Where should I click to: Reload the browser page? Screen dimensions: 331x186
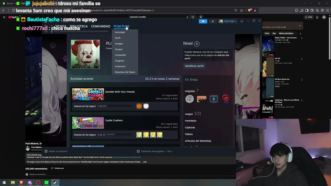click(14, 10)
